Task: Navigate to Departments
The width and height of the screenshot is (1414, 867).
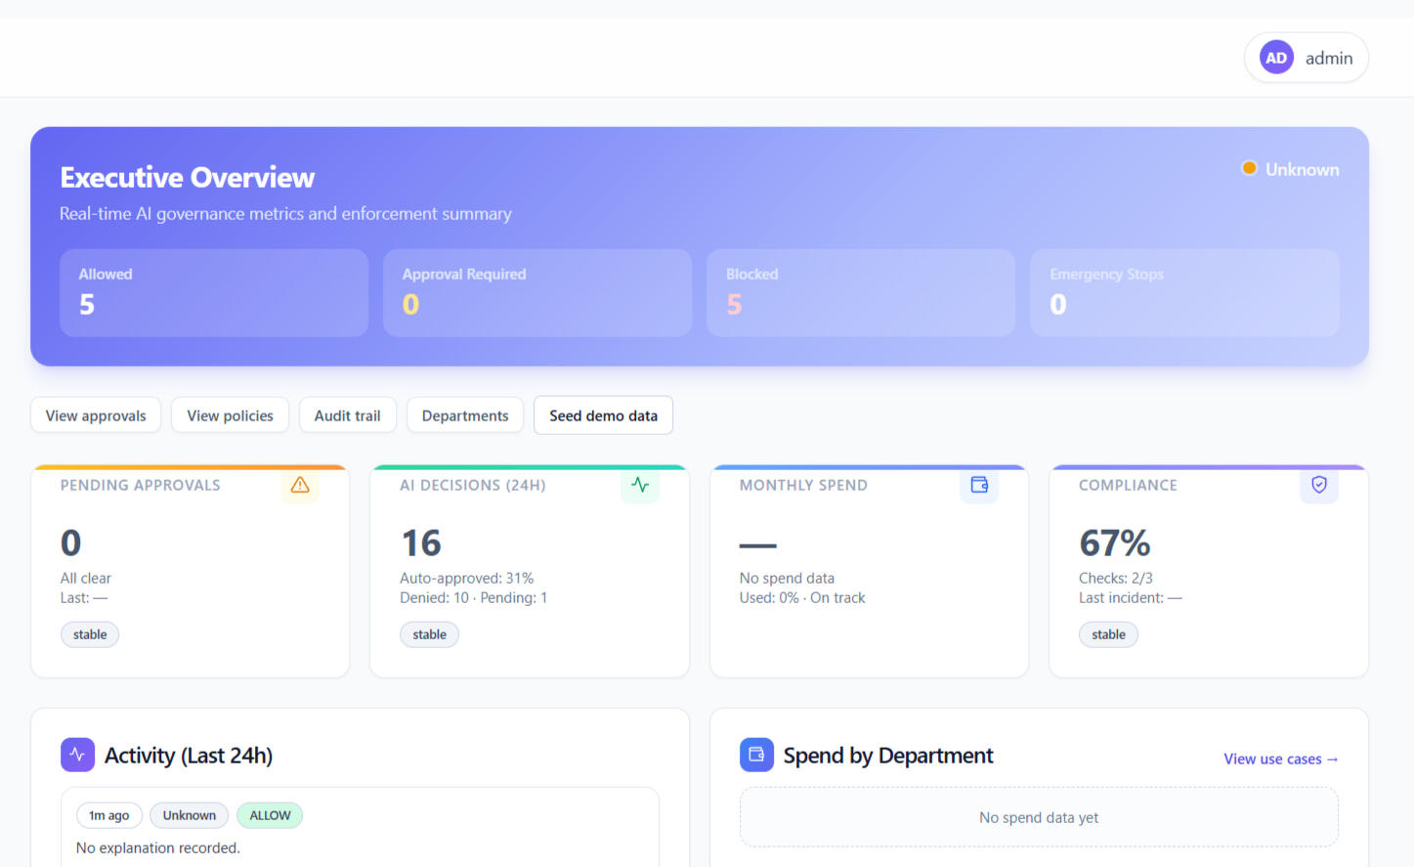Action: coord(465,415)
